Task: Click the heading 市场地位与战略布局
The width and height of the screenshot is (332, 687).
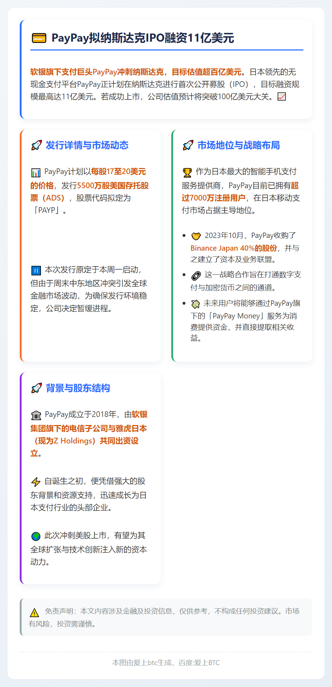Action: pos(238,145)
